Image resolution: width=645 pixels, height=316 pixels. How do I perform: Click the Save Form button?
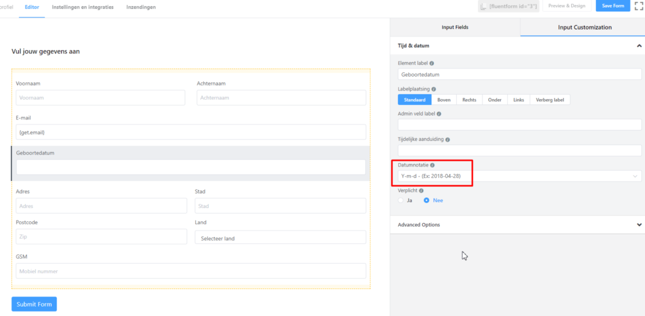pos(613,6)
